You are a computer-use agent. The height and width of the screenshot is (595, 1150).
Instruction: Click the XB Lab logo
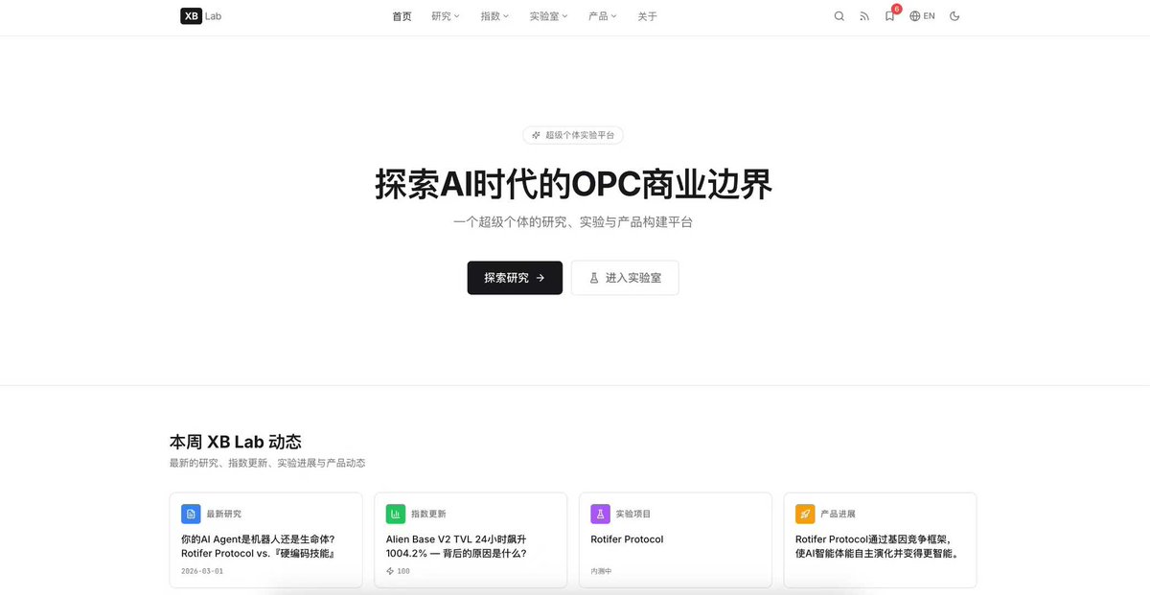point(200,15)
